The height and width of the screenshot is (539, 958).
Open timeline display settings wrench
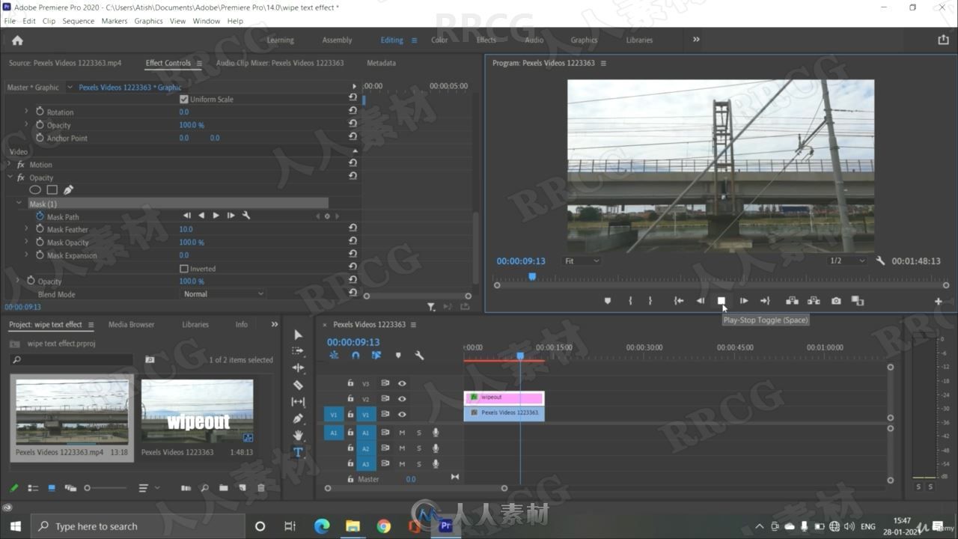419,356
